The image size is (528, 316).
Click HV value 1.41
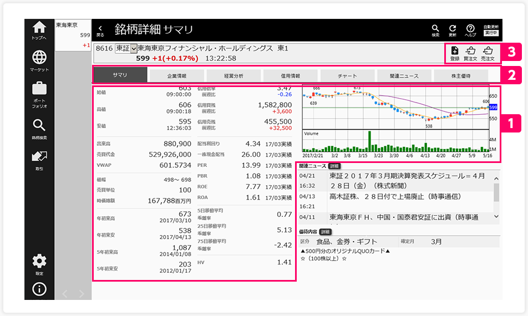[284, 262]
